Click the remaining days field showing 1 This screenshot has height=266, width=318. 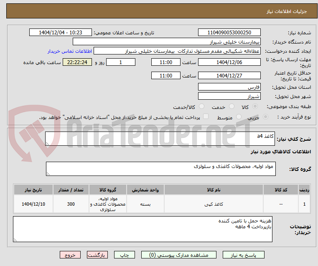point(121,62)
